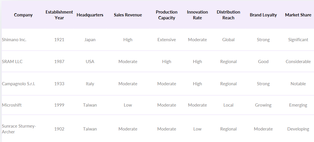
Task: Click the Company column header
Action: [x=23, y=15]
